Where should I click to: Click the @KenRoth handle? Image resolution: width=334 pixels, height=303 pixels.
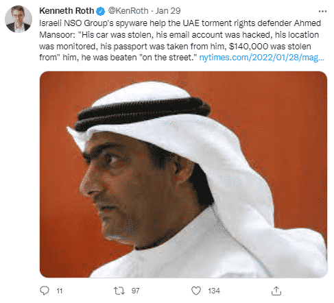click(x=128, y=11)
